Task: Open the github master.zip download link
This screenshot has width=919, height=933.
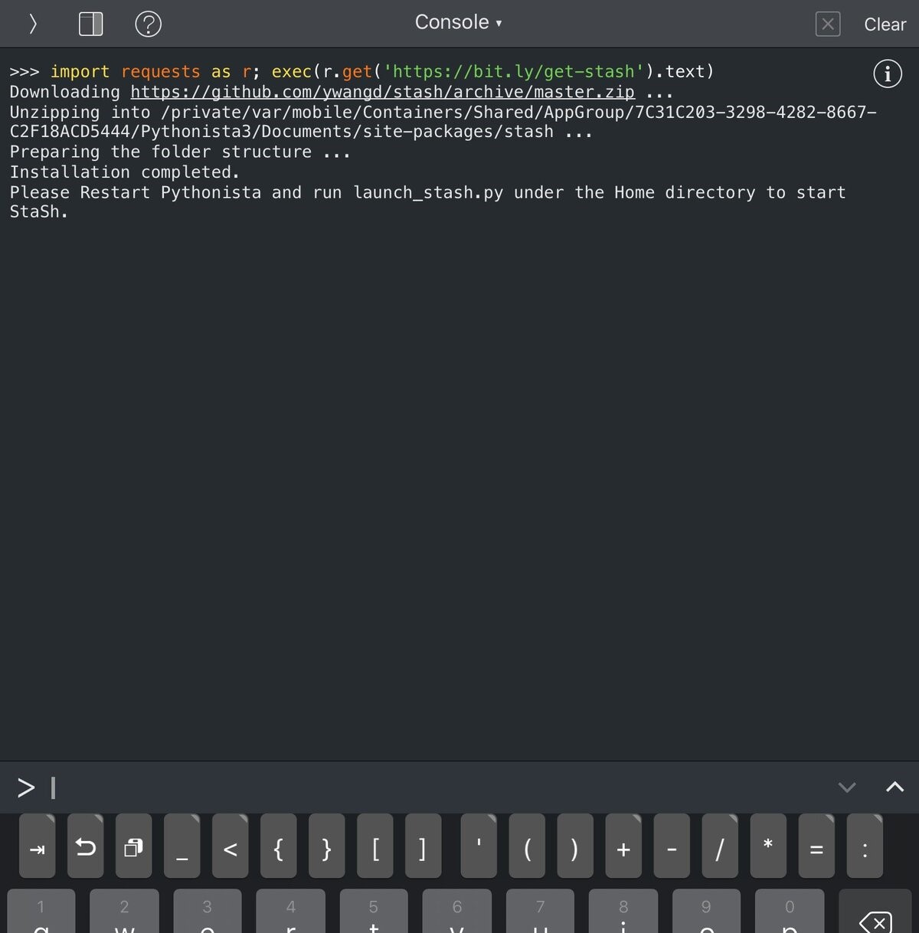Action: [x=382, y=91]
